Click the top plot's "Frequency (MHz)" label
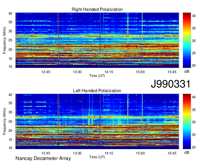The image size is (199, 162). [x=4, y=40]
